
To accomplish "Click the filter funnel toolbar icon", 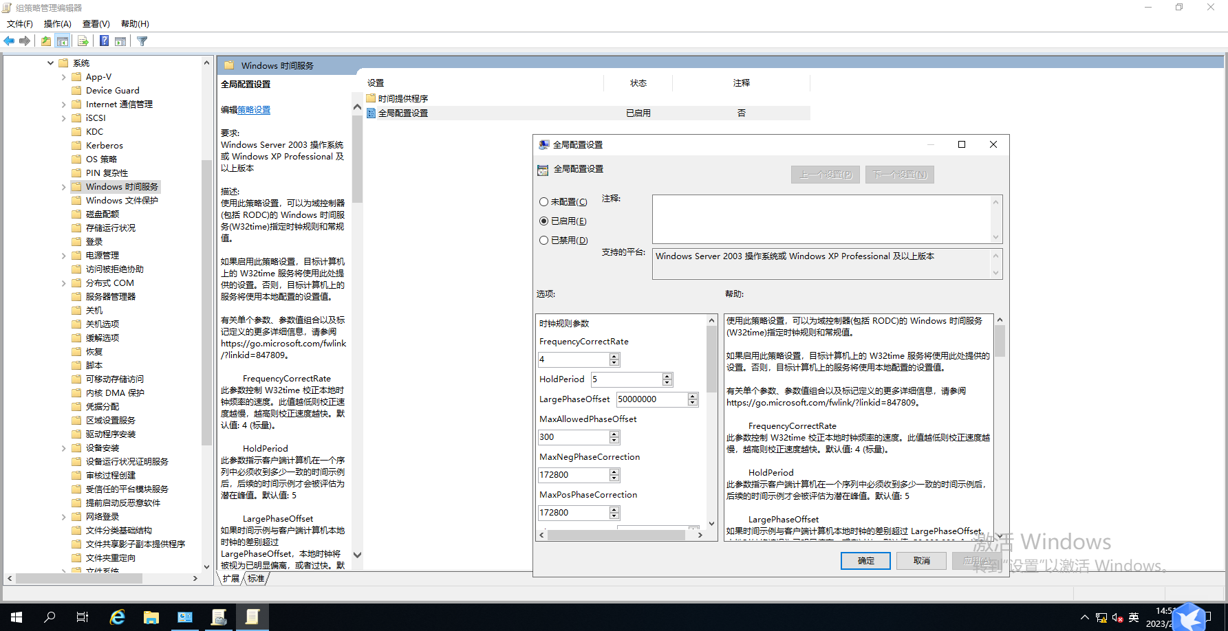I will click(142, 41).
